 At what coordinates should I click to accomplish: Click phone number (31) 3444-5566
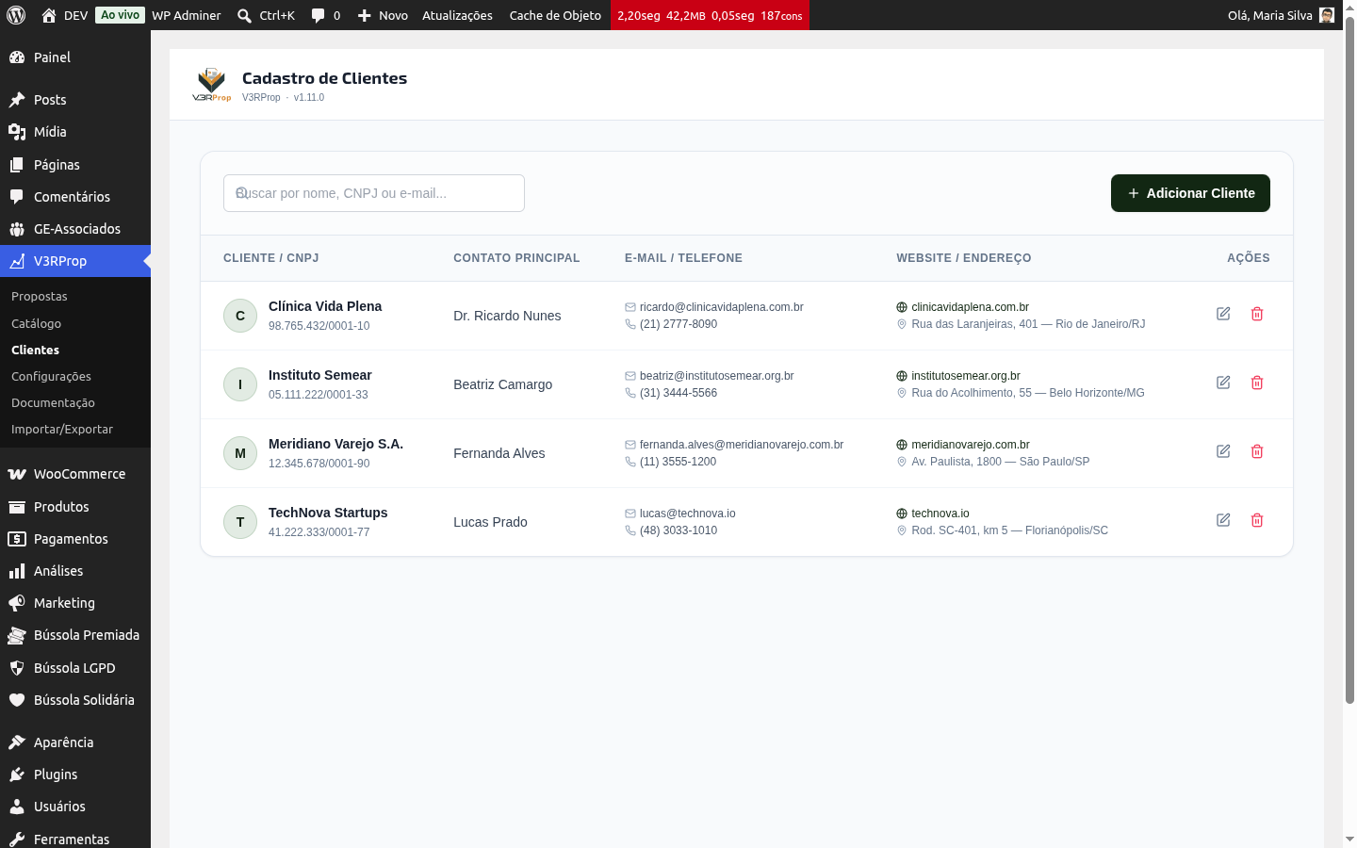678,393
